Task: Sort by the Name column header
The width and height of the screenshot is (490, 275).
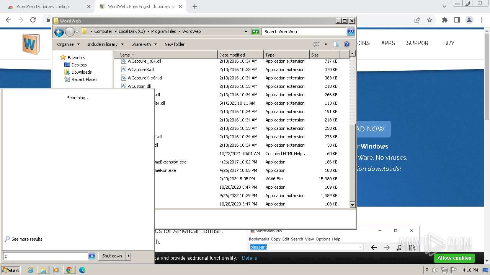Action: click(x=165, y=55)
